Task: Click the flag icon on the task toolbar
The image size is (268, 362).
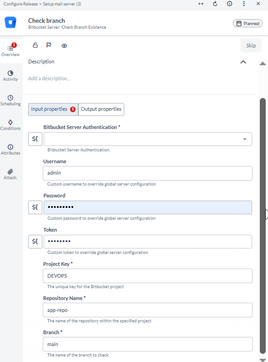Action: [x=49, y=45]
